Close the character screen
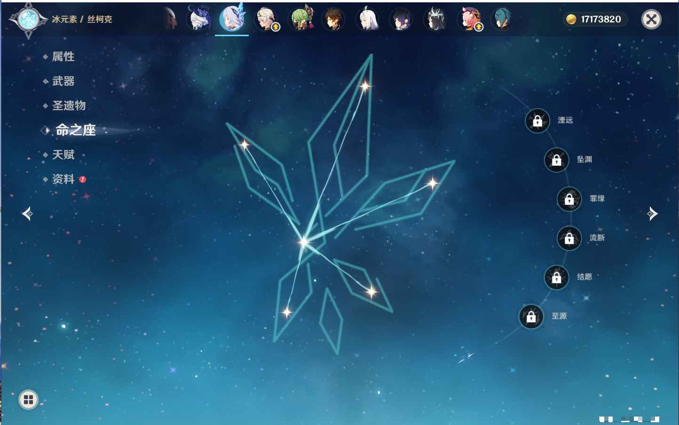 [651, 19]
